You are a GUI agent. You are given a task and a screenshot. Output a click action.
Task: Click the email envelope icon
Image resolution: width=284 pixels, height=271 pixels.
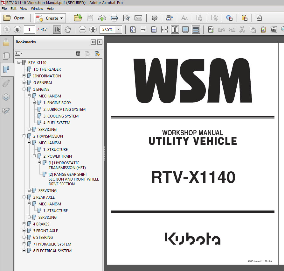(x=138, y=18)
